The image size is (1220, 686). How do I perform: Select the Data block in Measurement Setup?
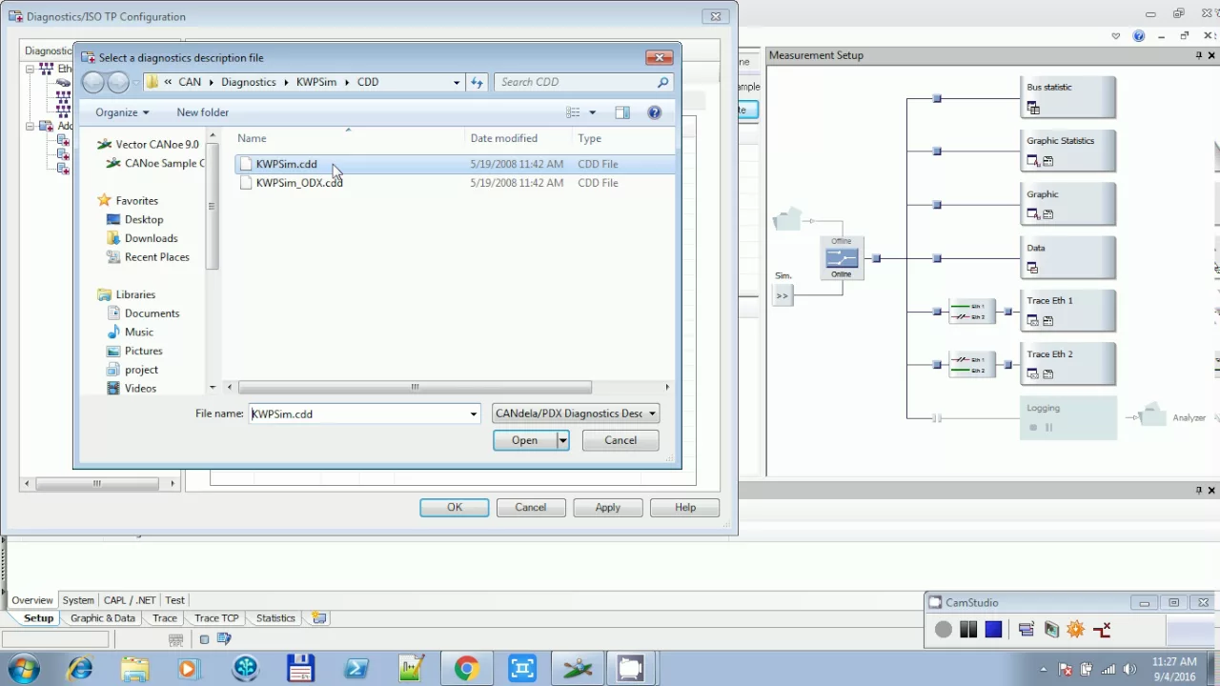pos(1067,258)
